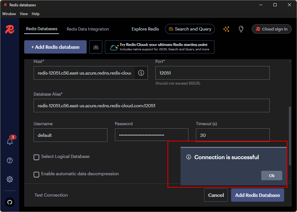Click Cancel button
Viewport: 297px width, 212px height.
[216, 195]
